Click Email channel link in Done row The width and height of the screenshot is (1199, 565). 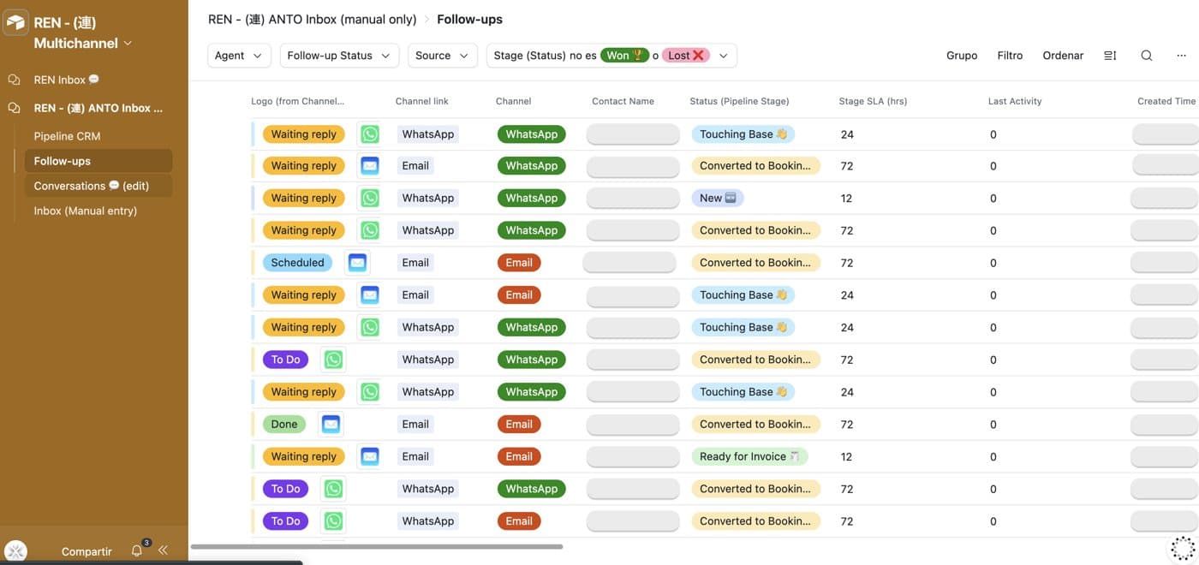pyautogui.click(x=415, y=424)
